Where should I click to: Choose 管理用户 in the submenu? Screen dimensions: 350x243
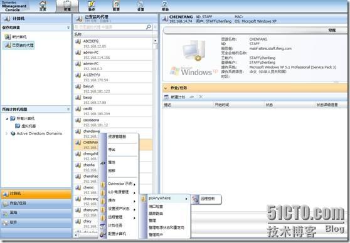(156, 234)
